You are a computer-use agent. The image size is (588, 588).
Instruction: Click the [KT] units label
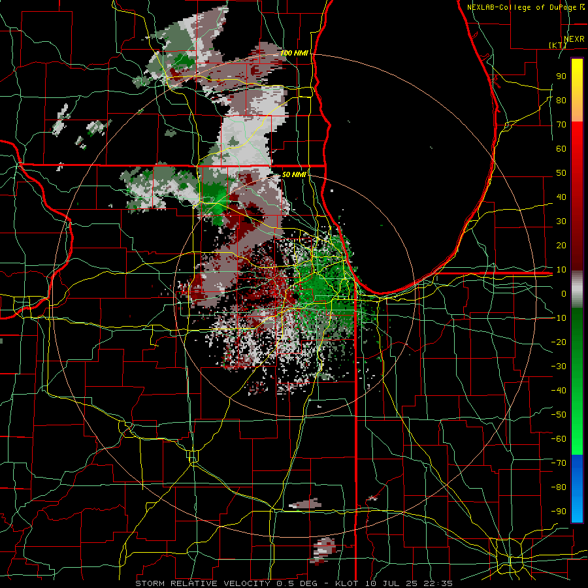coord(557,45)
